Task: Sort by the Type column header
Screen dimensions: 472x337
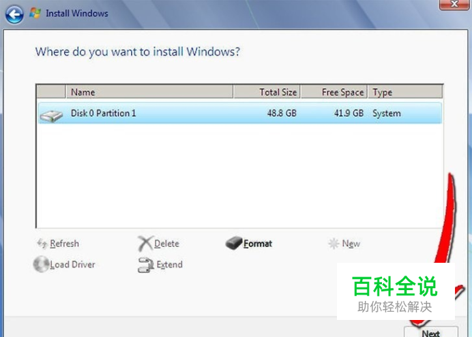Action: click(x=405, y=92)
